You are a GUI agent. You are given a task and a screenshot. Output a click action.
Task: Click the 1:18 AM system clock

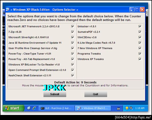tap(140, 108)
